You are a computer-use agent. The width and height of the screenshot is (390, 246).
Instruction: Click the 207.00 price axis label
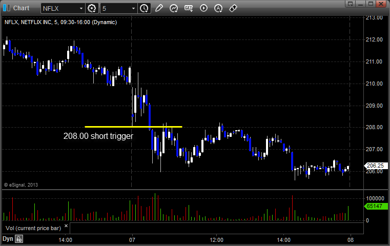pos(374,149)
